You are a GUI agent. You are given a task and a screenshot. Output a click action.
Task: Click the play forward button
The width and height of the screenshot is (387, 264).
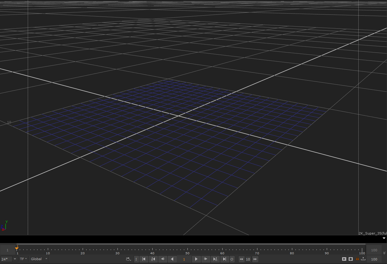click(x=196, y=259)
